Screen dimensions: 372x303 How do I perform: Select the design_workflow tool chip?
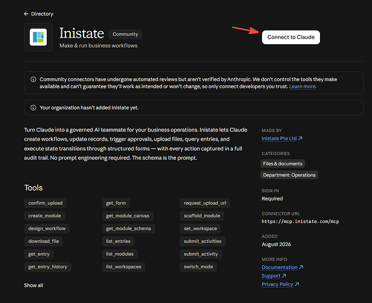click(47, 228)
